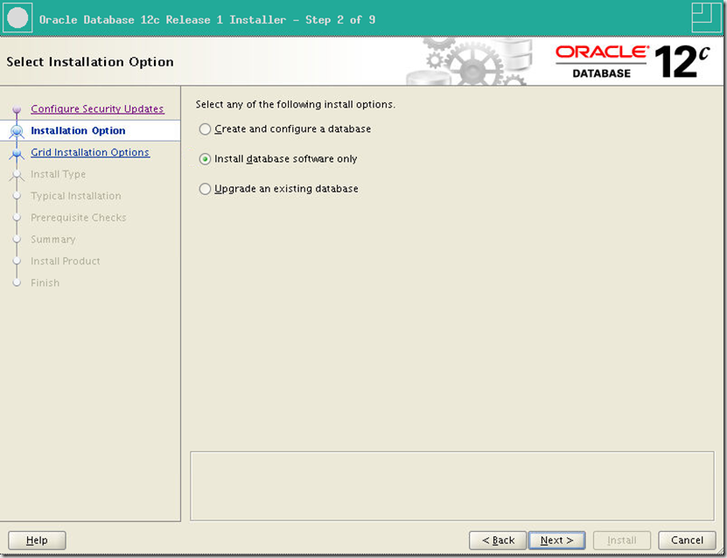The image size is (727, 558).
Task: Click the Grid Installation Options step bullet
Action: (x=17, y=153)
